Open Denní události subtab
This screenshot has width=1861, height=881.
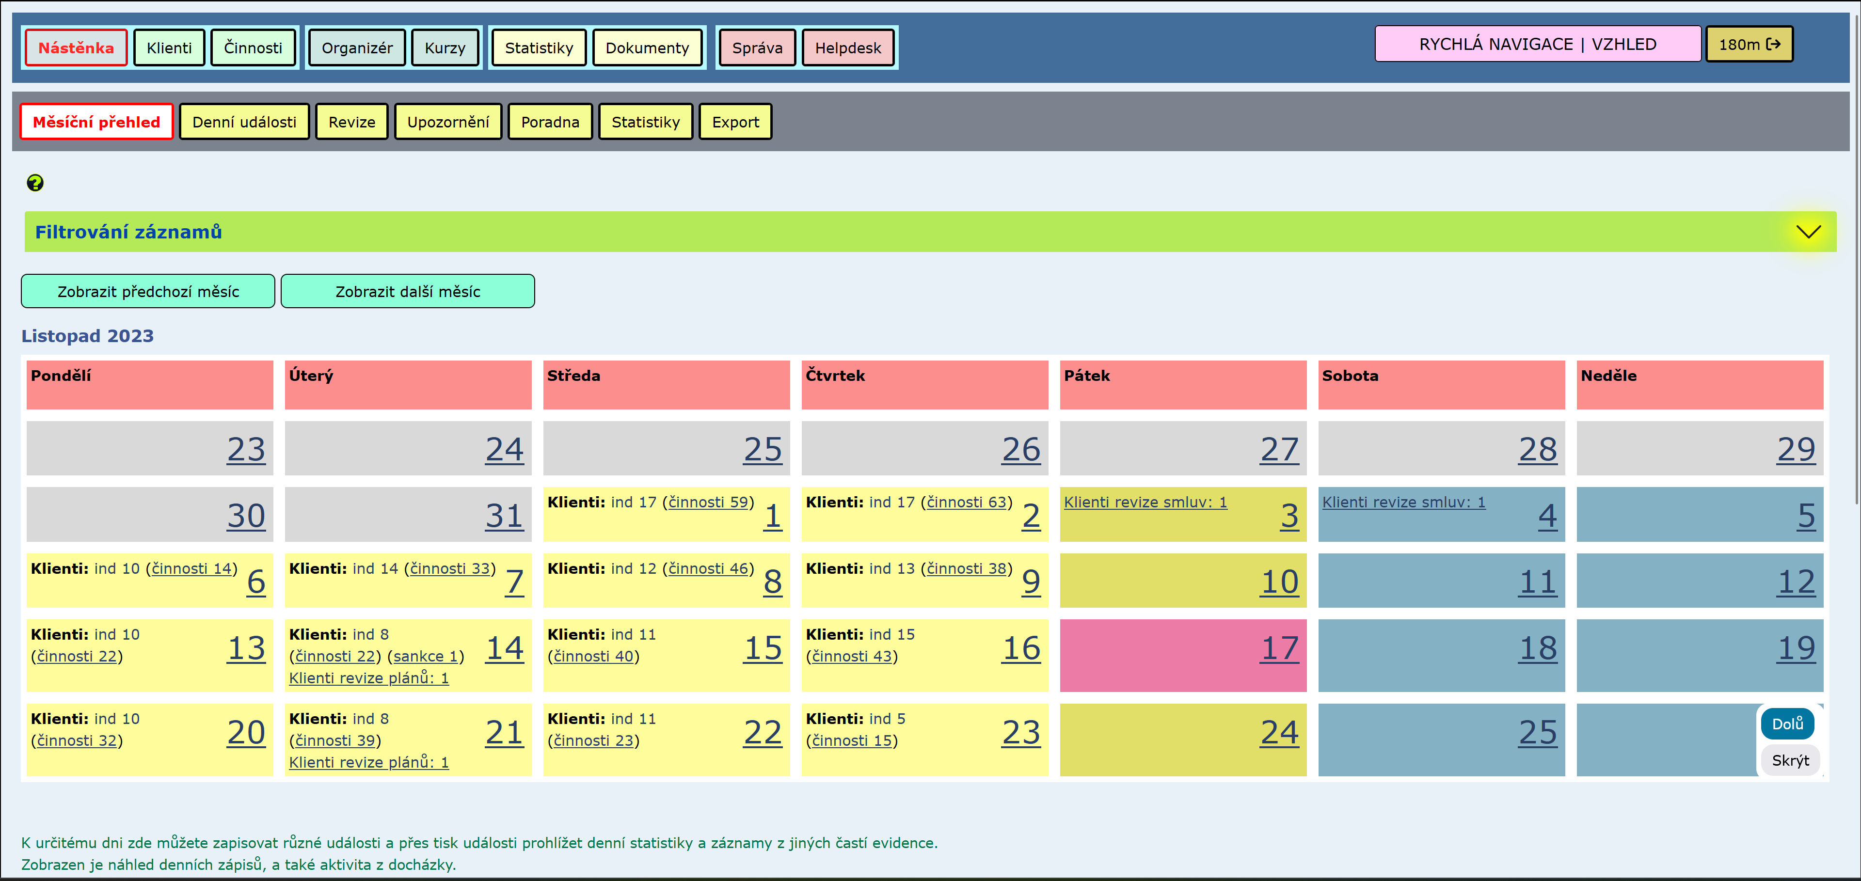(x=244, y=122)
